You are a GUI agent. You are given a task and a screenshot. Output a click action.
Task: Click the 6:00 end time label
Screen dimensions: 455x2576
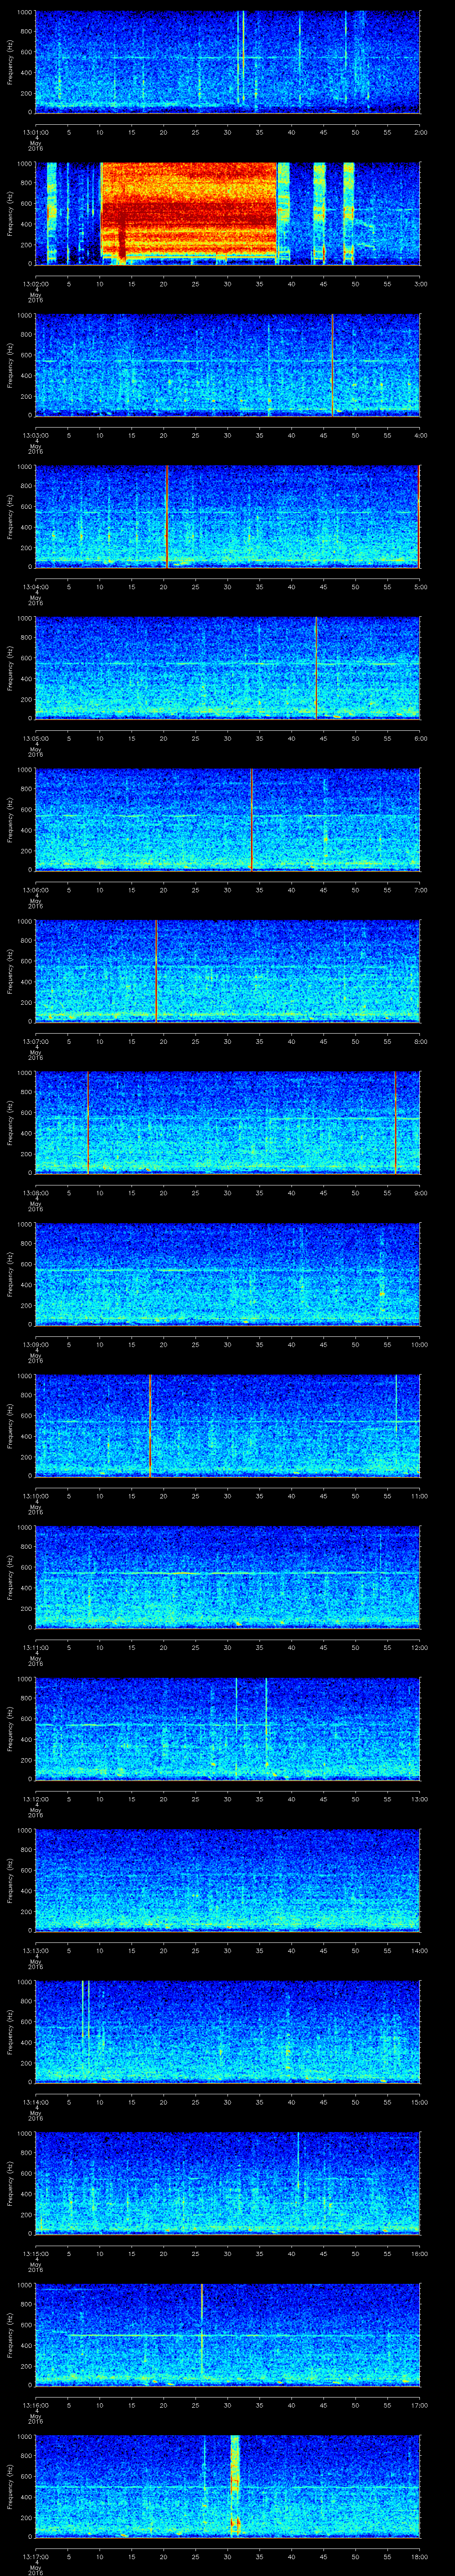point(420,739)
